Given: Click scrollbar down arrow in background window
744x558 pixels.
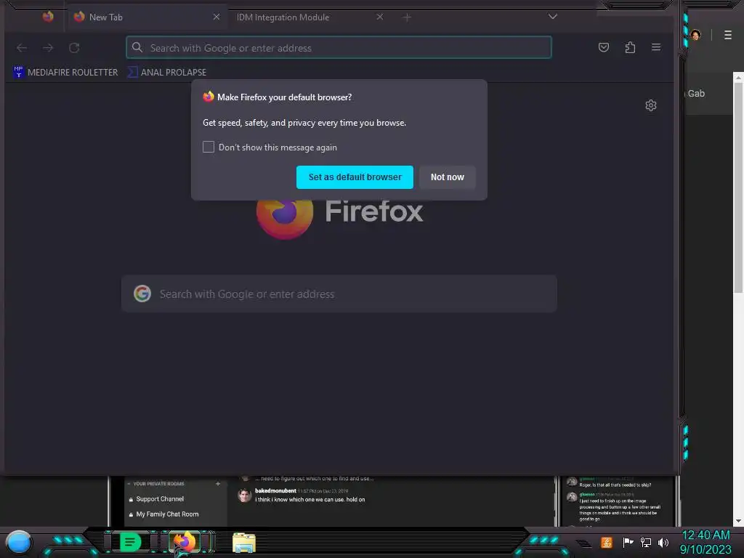Looking at the screenshot, I should [738, 521].
